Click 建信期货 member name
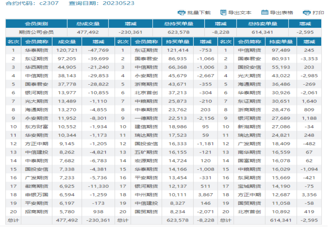328x227 pixels. click(146, 127)
